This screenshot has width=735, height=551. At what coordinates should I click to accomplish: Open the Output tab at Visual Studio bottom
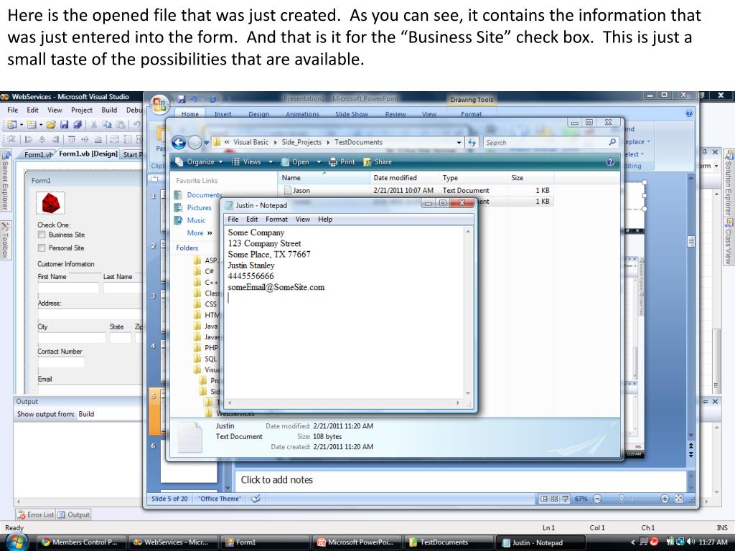tap(74, 514)
